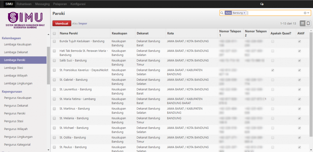Click the search magnifier icon
The width and height of the screenshot is (313, 152).
222,13
